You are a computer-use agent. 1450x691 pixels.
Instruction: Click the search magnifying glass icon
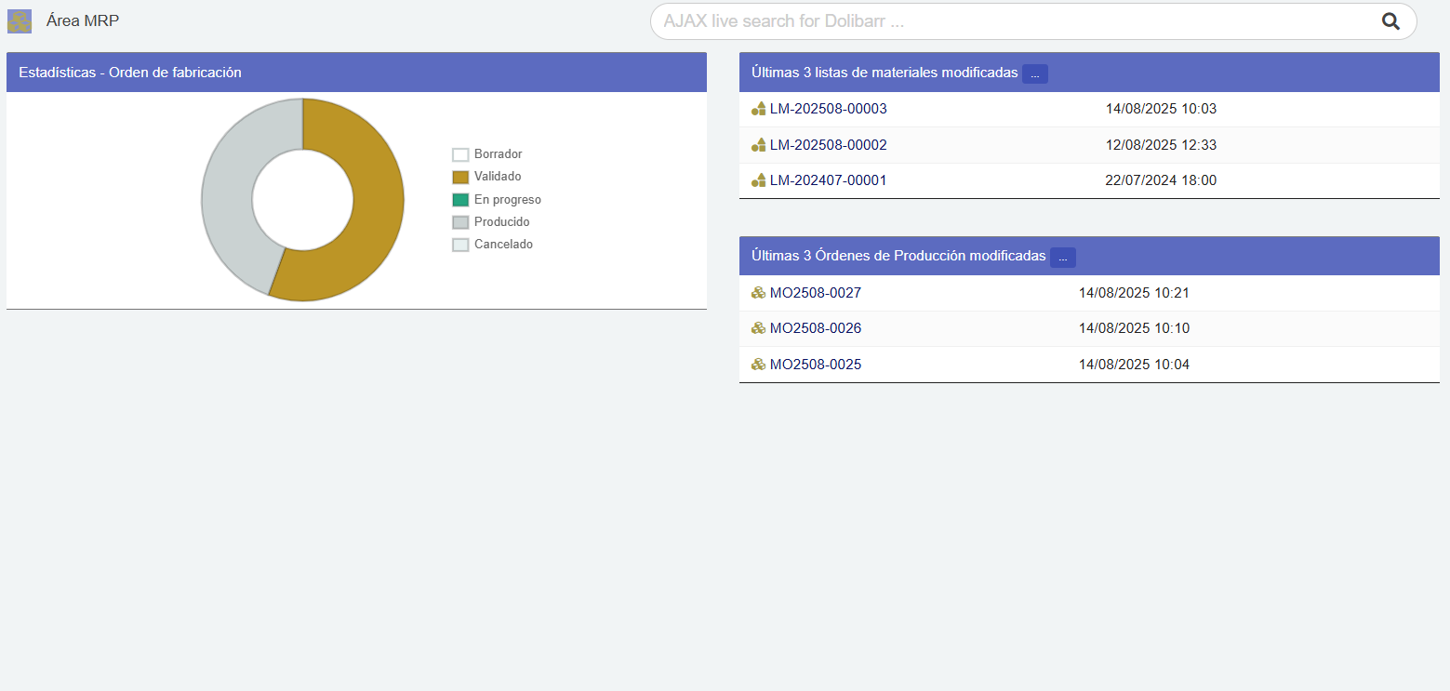click(x=1390, y=21)
